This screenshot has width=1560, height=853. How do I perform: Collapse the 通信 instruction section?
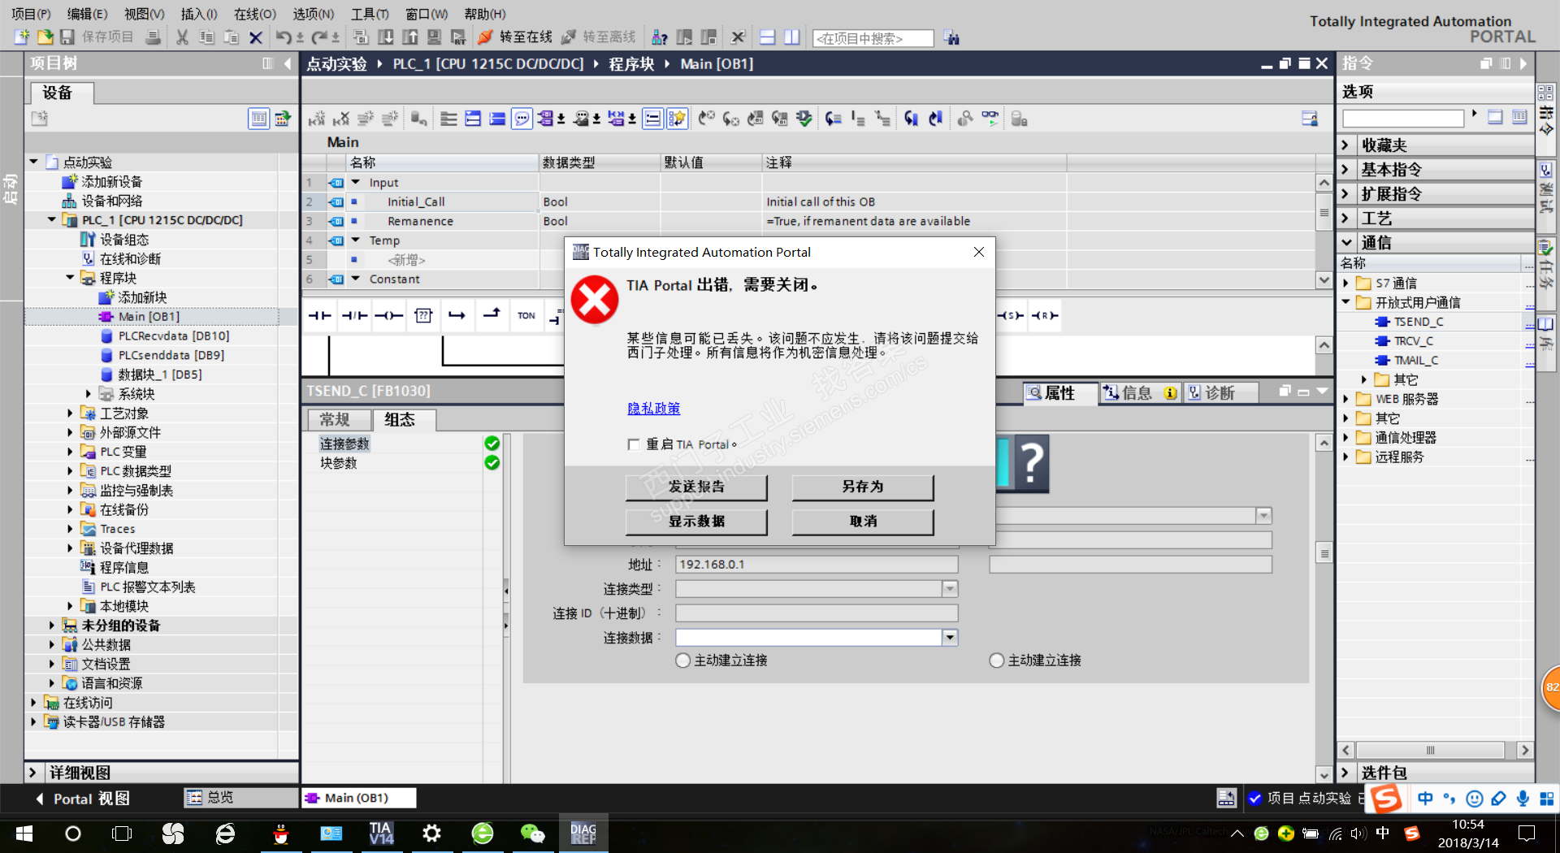1345,243
